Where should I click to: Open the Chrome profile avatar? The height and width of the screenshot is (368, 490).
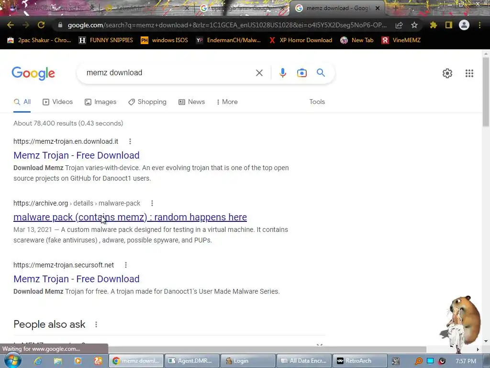[x=464, y=25]
